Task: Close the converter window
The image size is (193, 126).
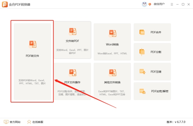Action: coord(188,5)
